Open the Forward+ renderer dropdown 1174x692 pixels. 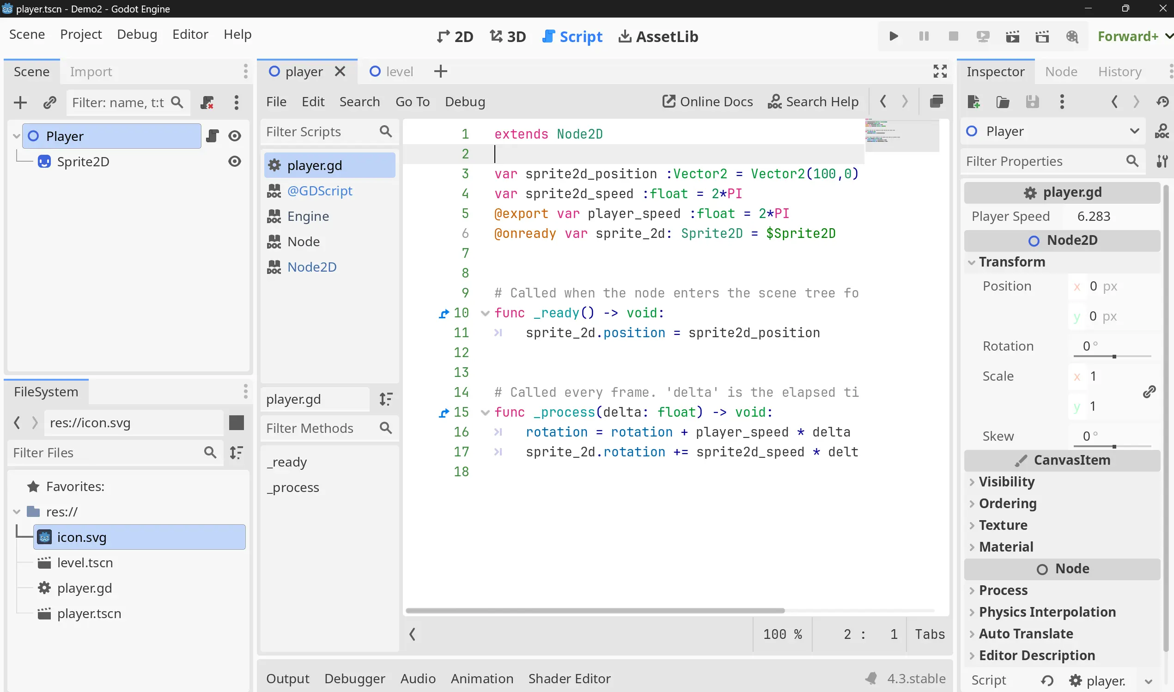(1134, 36)
